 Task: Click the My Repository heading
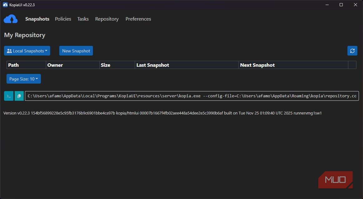25,35
